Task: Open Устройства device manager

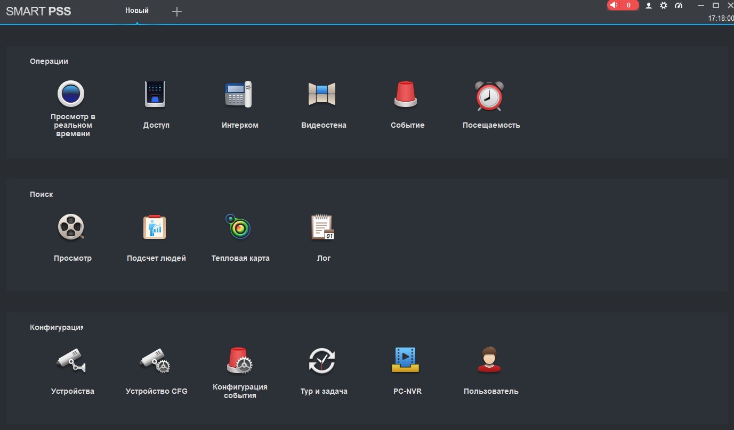Action: click(71, 360)
